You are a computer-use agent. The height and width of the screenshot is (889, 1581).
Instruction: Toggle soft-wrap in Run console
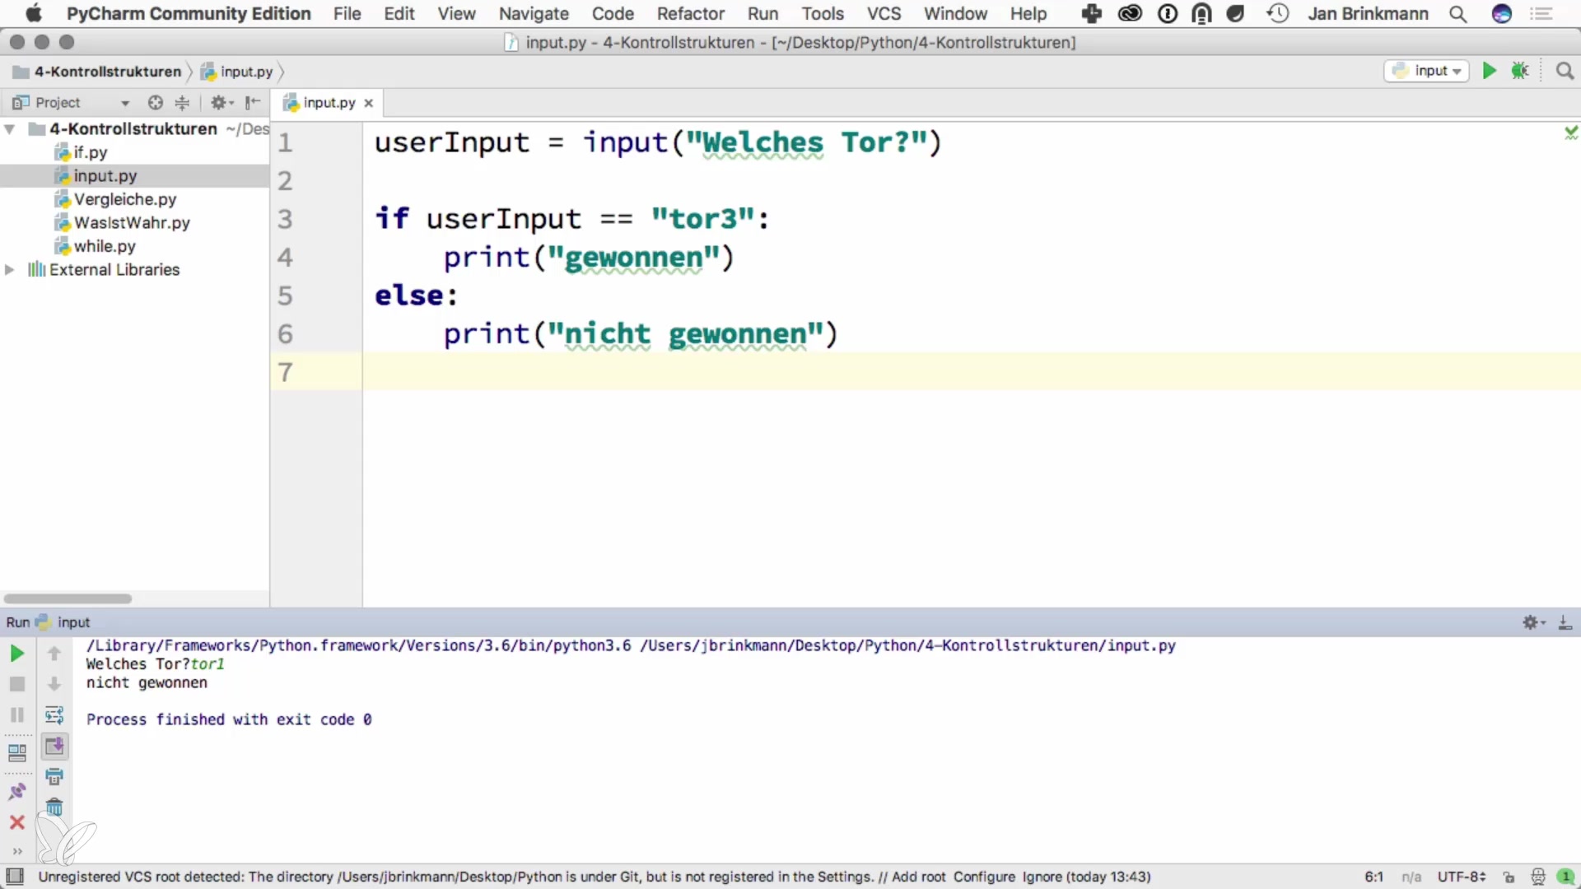54,714
